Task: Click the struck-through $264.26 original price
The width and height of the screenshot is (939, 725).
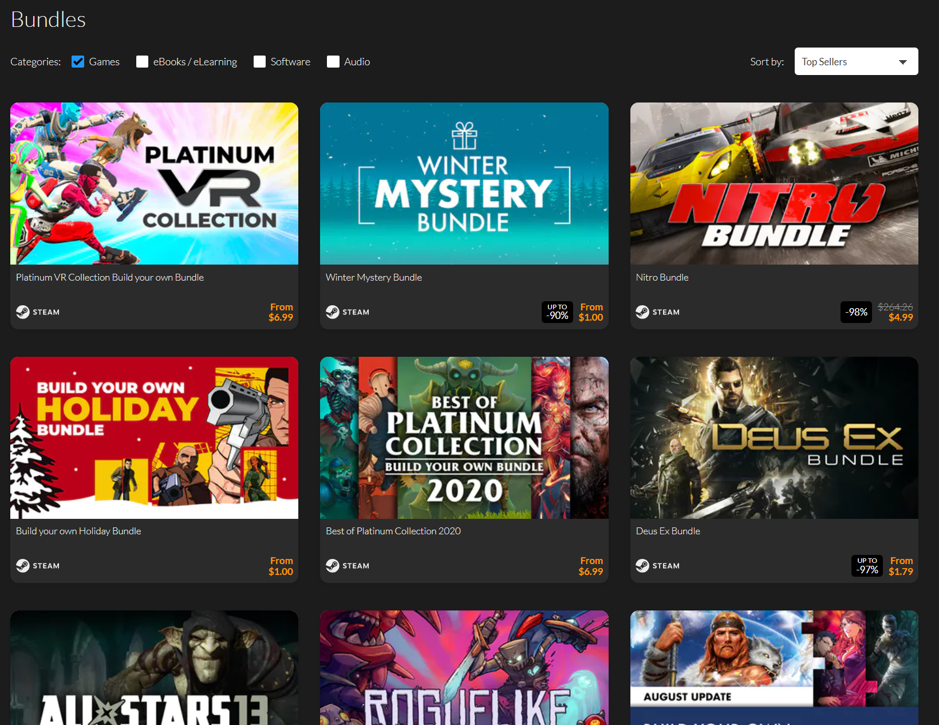Action: point(895,307)
